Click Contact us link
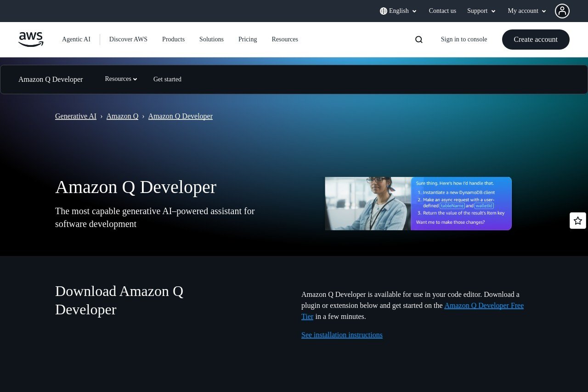The height and width of the screenshot is (392, 588). click(442, 11)
